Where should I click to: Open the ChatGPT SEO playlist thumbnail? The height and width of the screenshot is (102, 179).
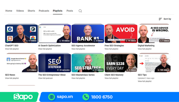pos(21,34)
